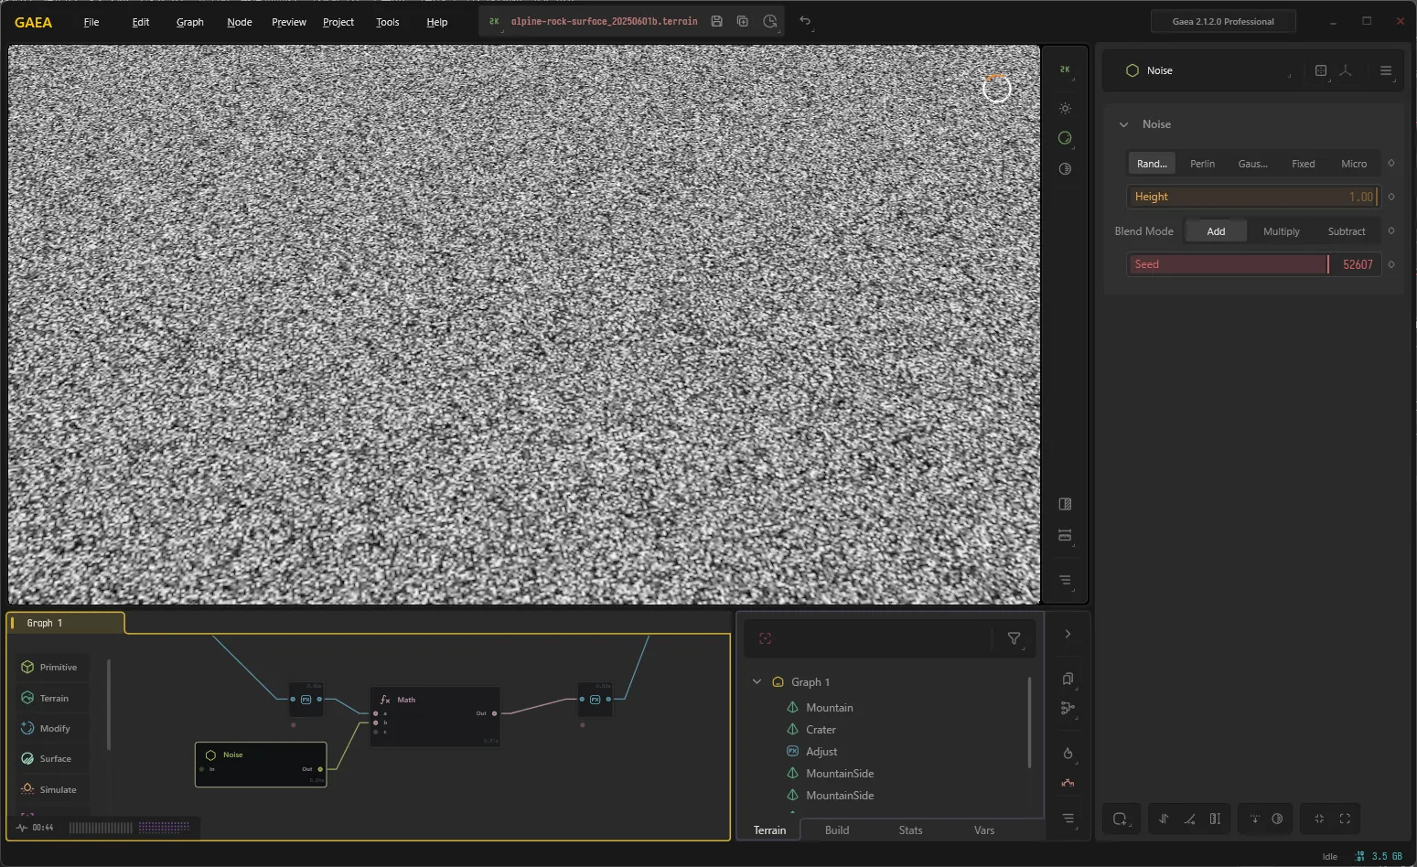1417x867 pixels.
Task: Open the Surface node category
Action: point(50,759)
